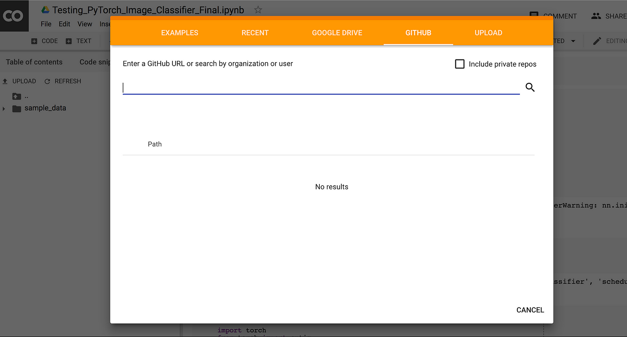Click the GitHub URL search input field
The width and height of the screenshot is (627, 337).
pos(321,87)
